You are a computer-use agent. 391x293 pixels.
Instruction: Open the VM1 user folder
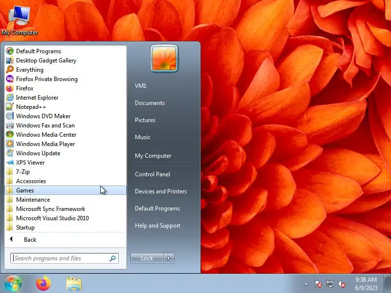coord(141,86)
